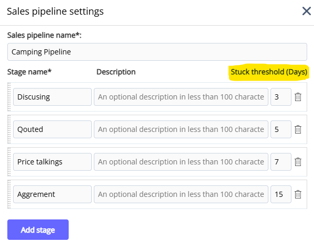Select stuck threshold field showing 15
The width and height of the screenshot is (314, 243).
281,194
